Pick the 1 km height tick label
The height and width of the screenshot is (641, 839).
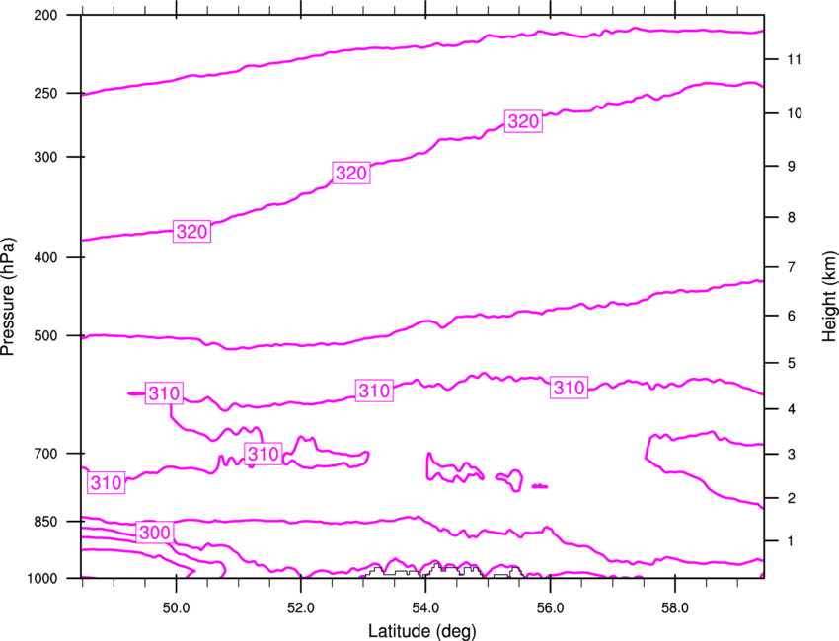(791, 541)
